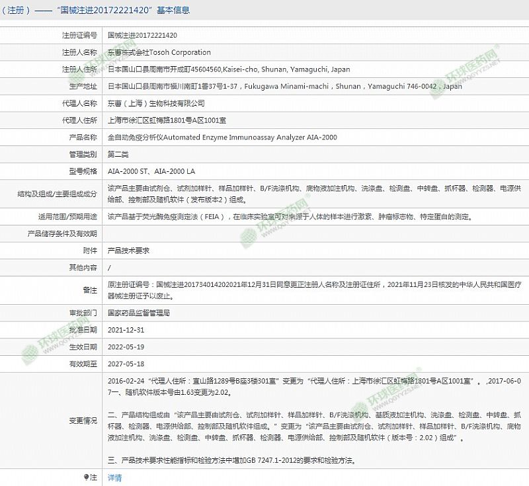Open the 详情 details link
Image resolution: width=529 pixels, height=486 pixels.
(114, 477)
